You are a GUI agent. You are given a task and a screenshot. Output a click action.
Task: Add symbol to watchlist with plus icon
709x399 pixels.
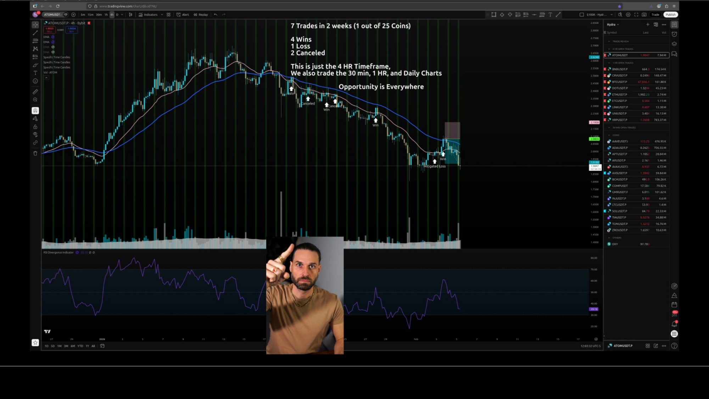tap(648, 24)
